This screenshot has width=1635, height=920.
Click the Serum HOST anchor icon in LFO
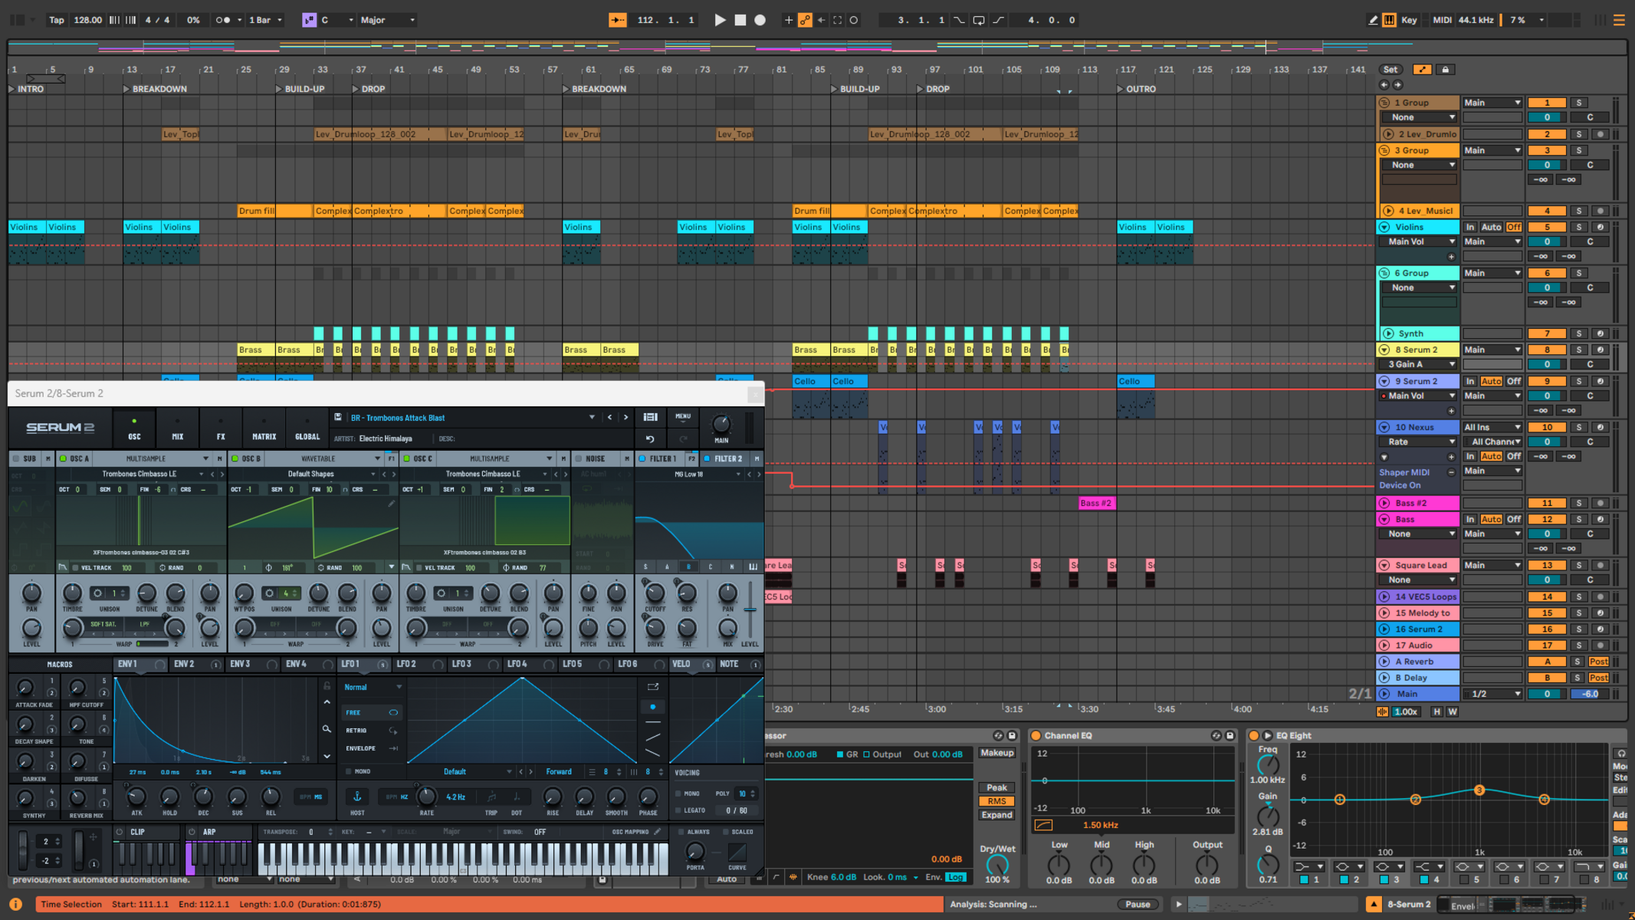click(357, 797)
